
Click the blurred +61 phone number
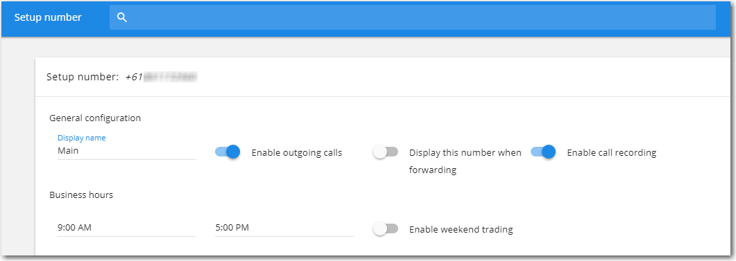tap(161, 78)
